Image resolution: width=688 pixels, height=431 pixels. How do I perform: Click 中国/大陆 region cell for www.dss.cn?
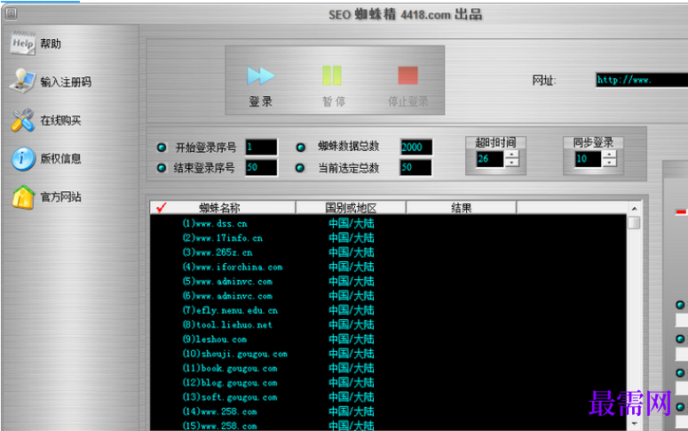click(x=352, y=224)
